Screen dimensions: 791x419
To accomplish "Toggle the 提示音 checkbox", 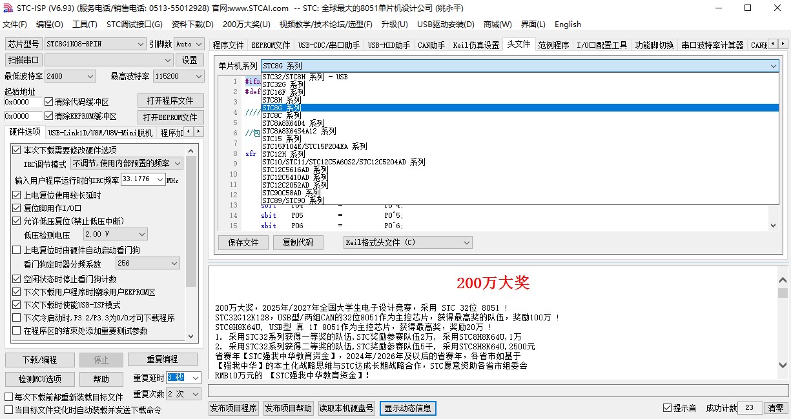I will 680,408.
